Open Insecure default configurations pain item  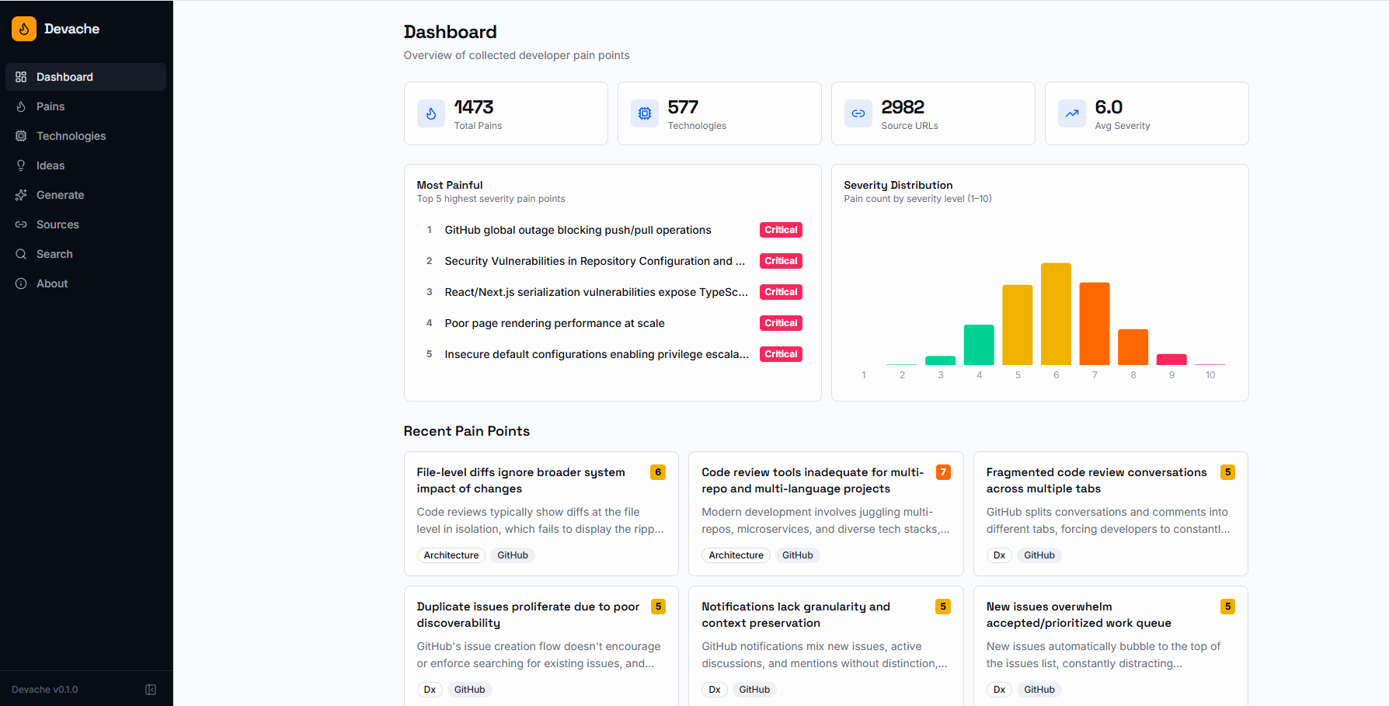point(613,354)
